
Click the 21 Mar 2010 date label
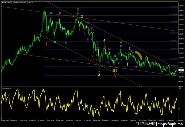click(x=5, y=120)
